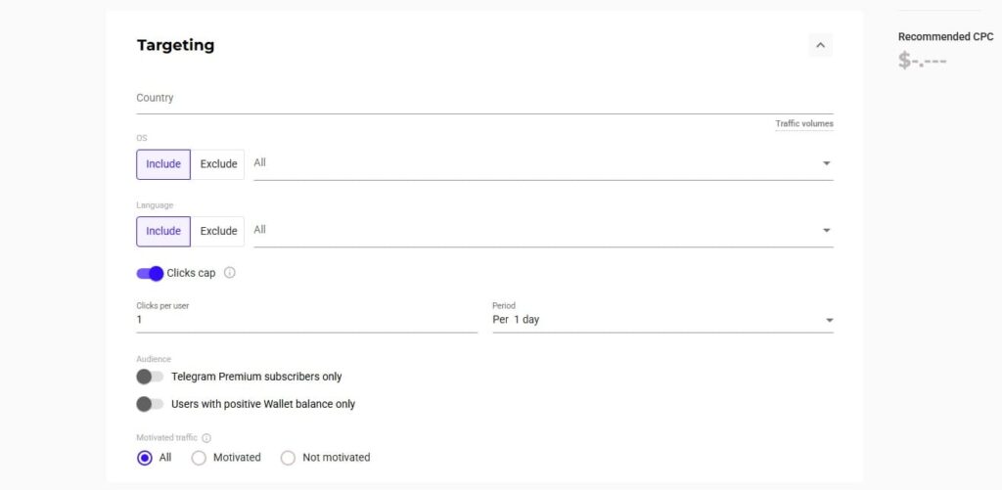1002x490 pixels.
Task: Open the Clicks cap info icon
Action: (230, 273)
